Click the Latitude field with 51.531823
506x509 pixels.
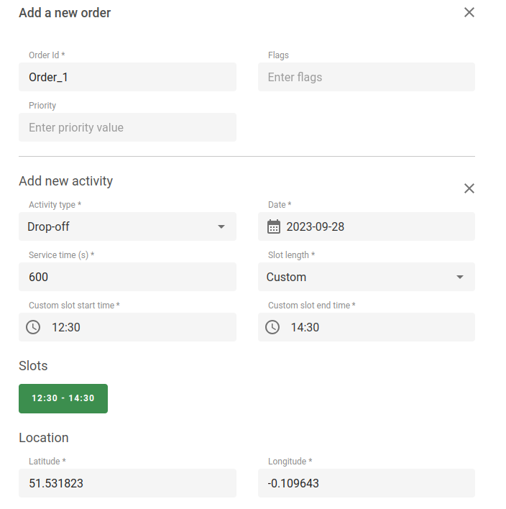(x=127, y=483)
